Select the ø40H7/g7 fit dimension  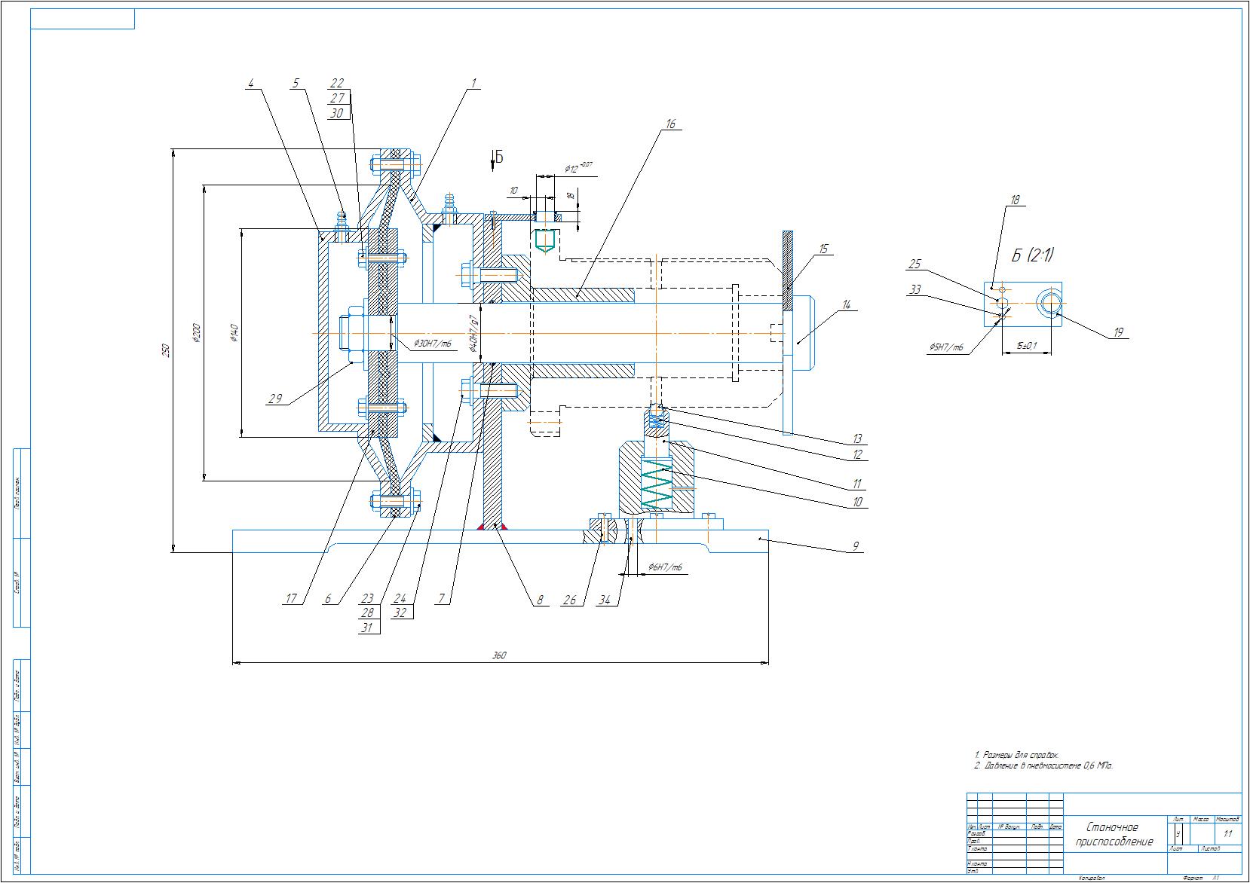click(473, 334)
